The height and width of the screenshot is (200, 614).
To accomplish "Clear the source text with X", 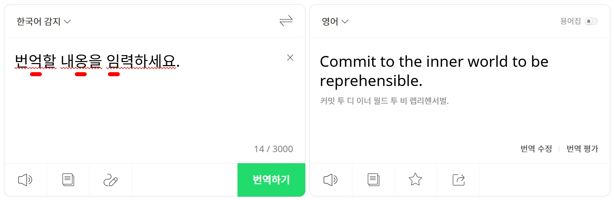I will 290,58.
